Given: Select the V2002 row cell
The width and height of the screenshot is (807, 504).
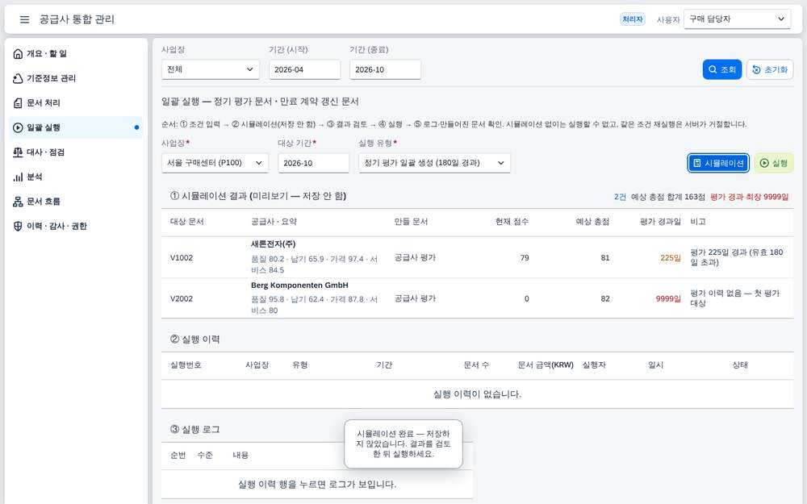Looking at the screenshot, I should coord(182,298).
